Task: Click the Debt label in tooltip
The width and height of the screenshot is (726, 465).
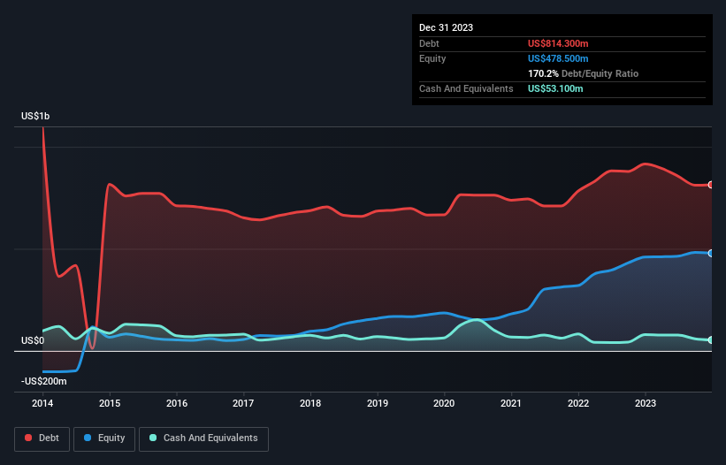Action: tap(429, 43)
